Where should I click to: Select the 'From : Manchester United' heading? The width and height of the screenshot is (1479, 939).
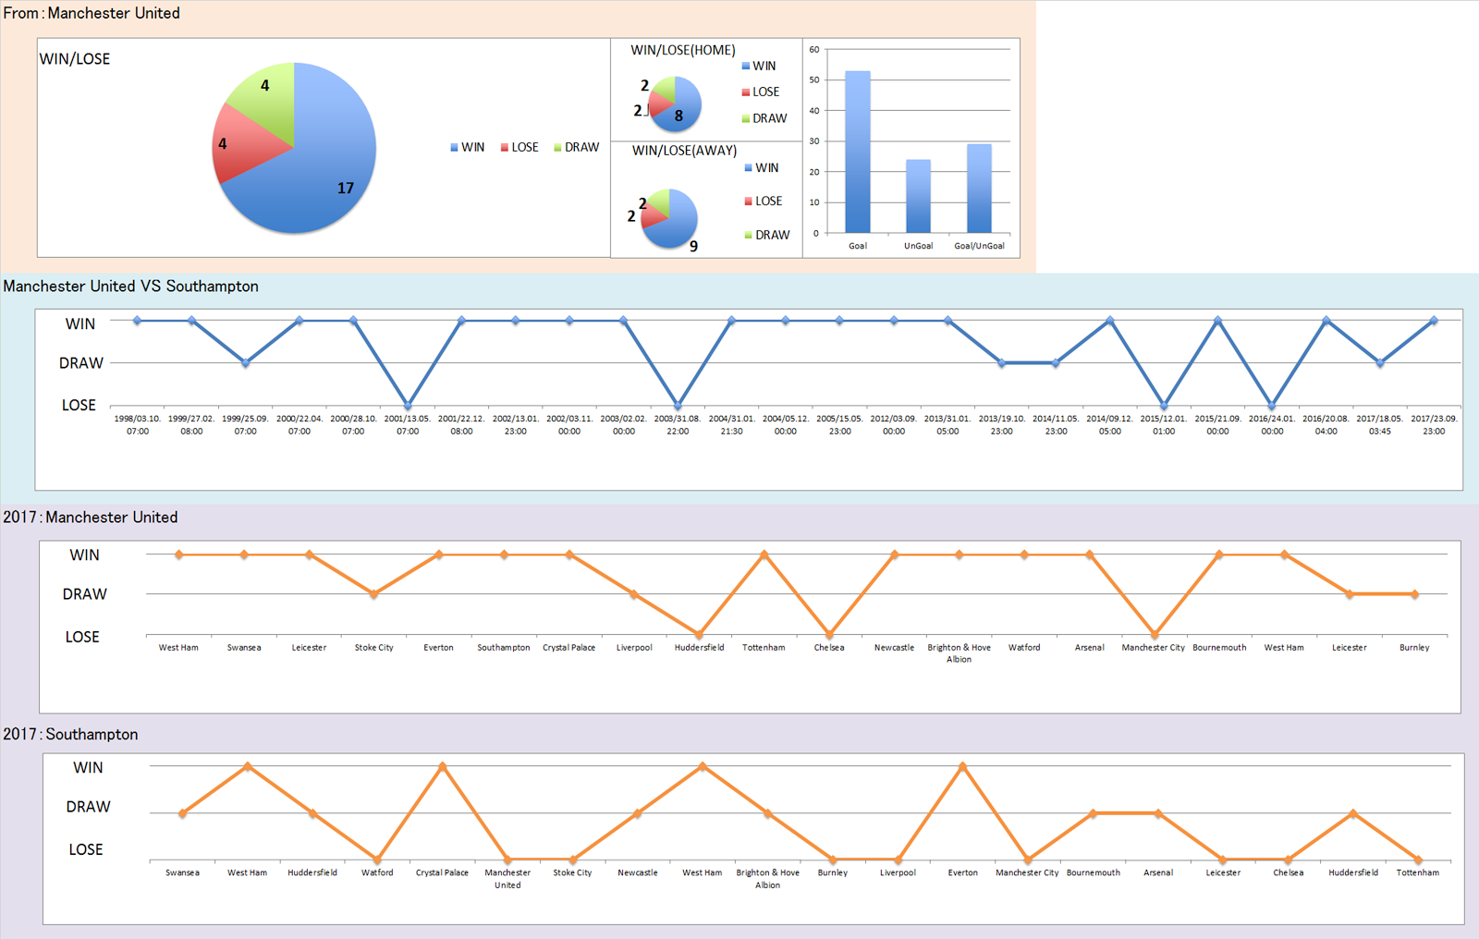(92, 13)
